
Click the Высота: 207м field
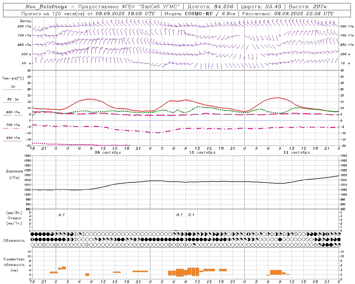click(x=308, y=7)
